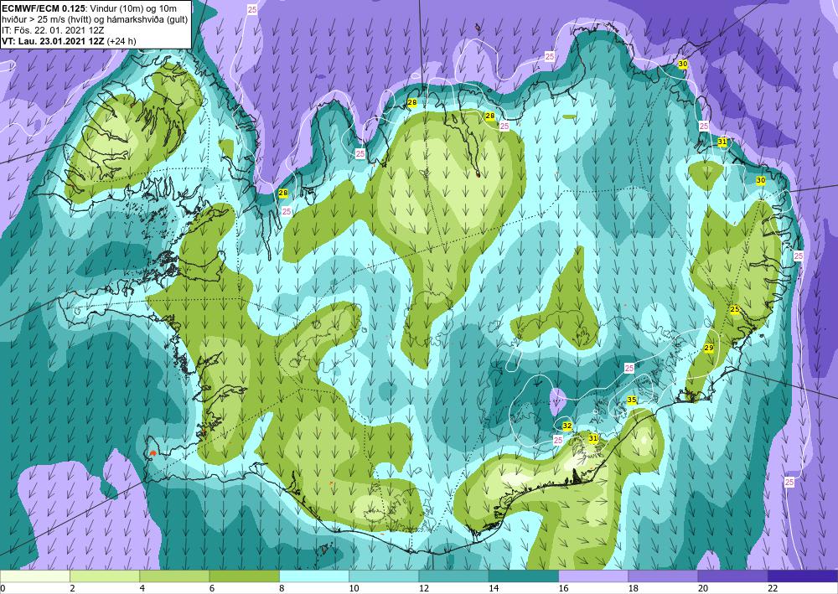The height and width of the screenshot is (594, 838).
Task: Select the yellow gust label 32
Action: (x=567, y=426)
